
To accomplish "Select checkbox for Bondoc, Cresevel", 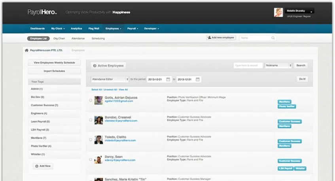I will tap(91, 120).
